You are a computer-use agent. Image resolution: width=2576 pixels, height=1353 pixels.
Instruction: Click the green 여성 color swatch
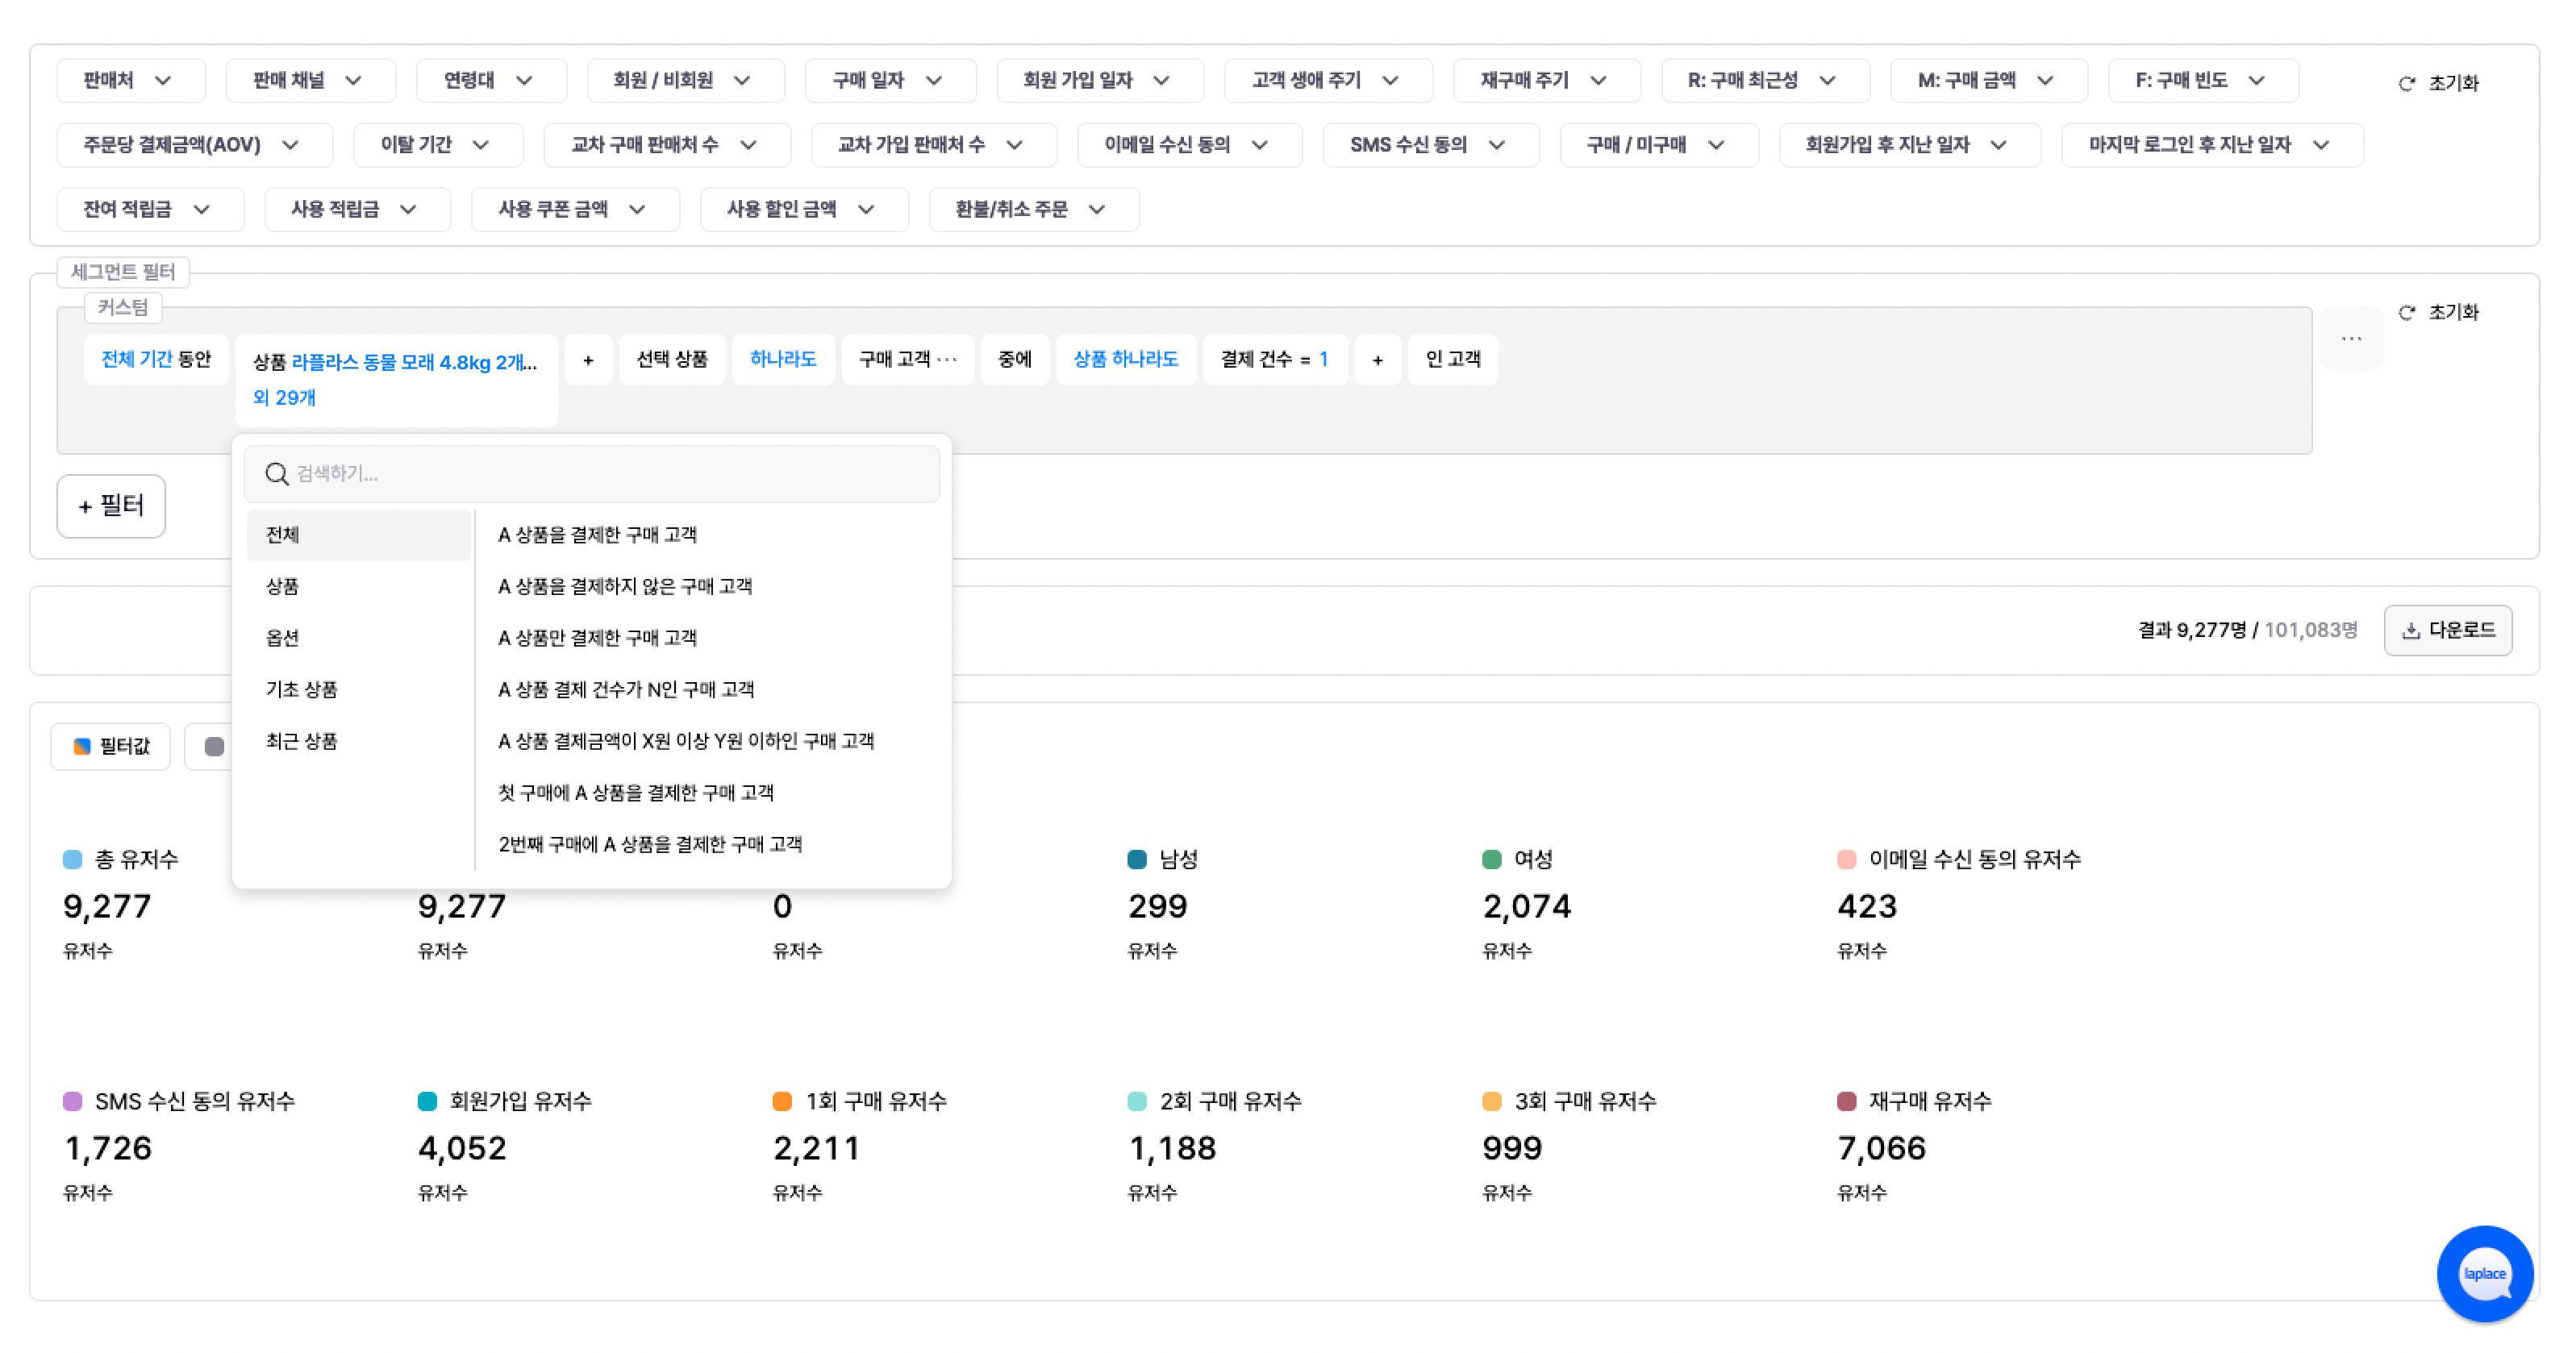tap(1491, 858)
